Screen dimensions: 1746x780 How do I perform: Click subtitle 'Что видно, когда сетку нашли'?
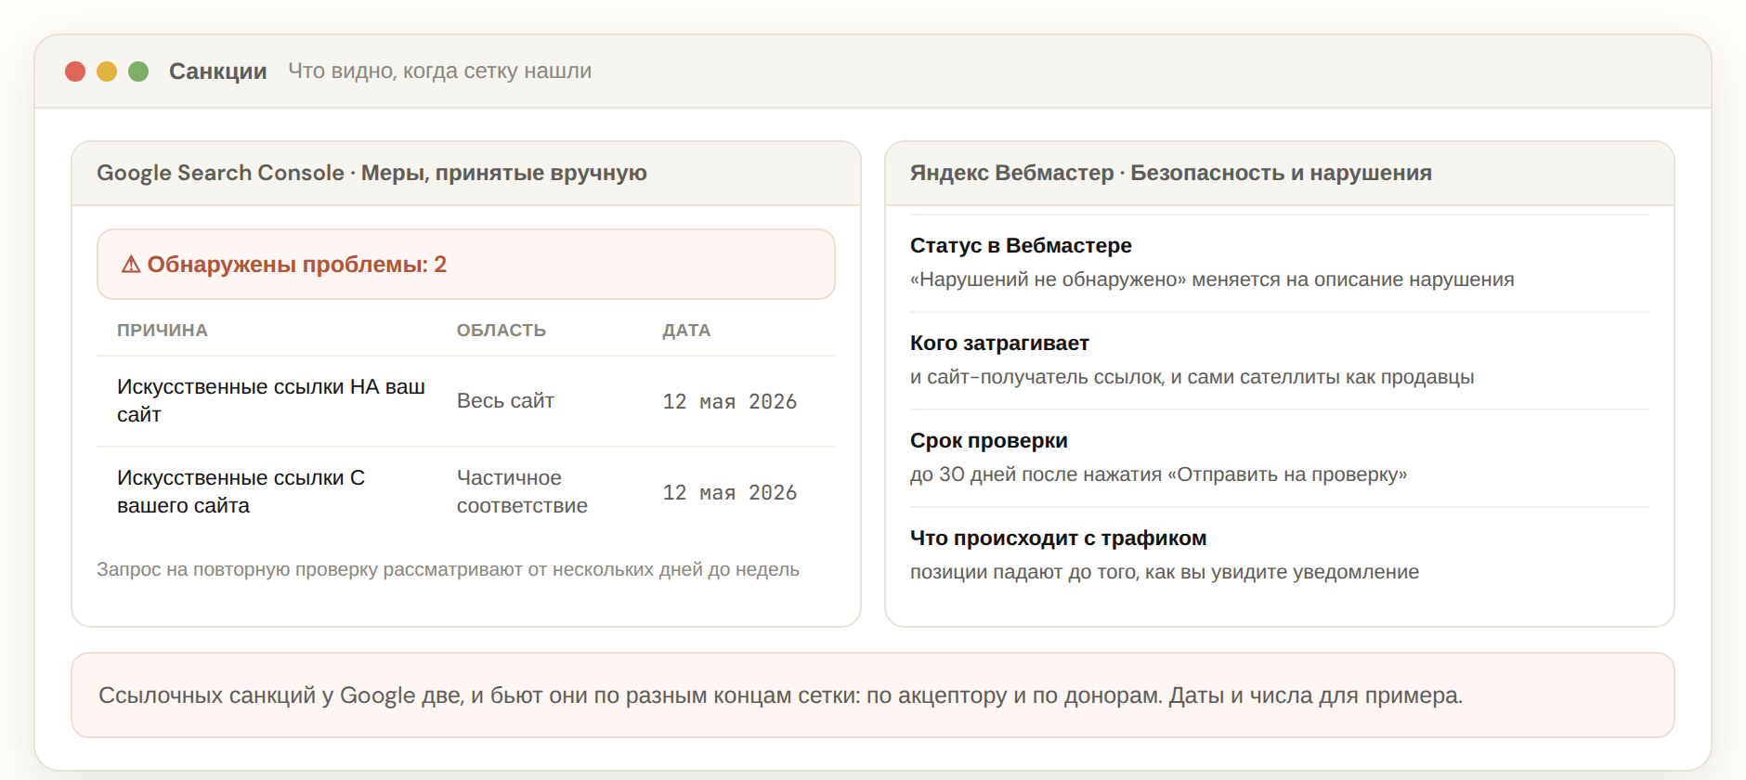click(439, 71)
